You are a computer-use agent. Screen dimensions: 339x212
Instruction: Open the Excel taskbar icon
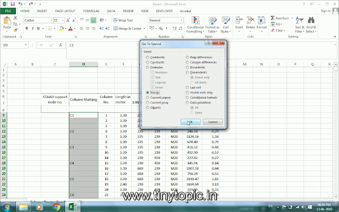point(73,207)
